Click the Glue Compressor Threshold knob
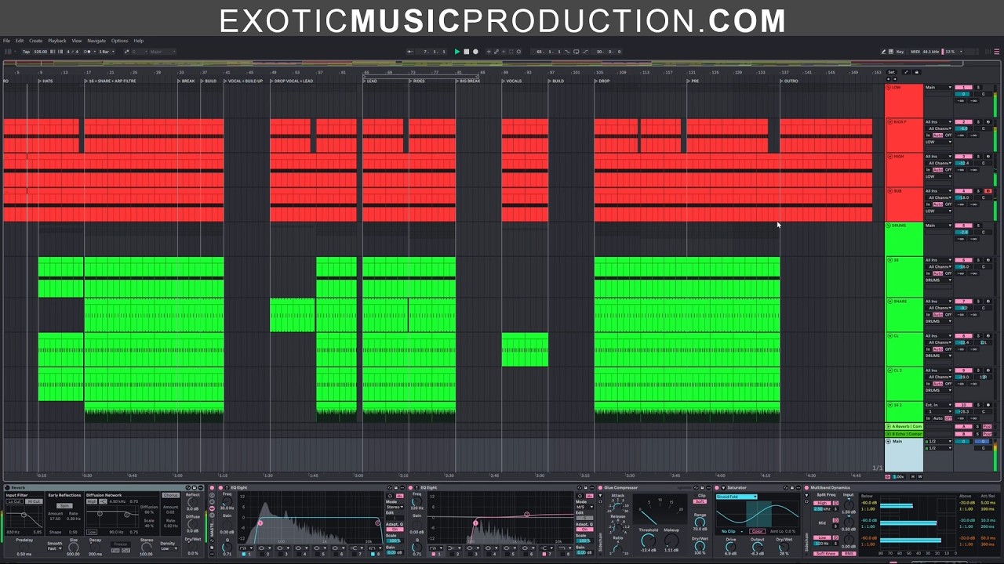 point(649,540)
